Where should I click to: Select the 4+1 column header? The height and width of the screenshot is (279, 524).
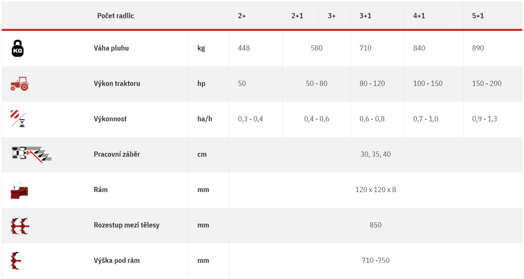(x=419, y=16)
